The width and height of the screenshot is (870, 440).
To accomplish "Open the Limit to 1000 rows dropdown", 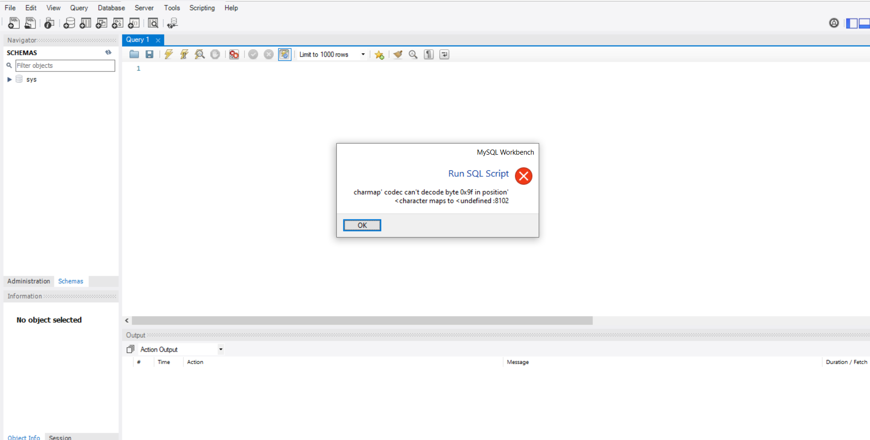I will coord(363,54).
